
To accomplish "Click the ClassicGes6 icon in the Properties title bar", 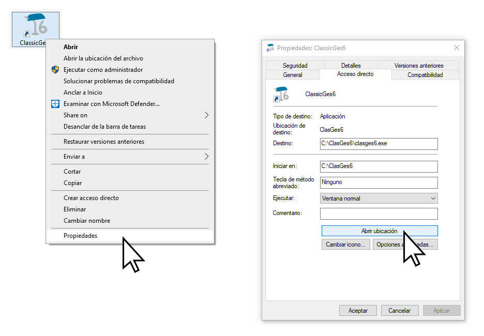I will (x=270, y=48).
